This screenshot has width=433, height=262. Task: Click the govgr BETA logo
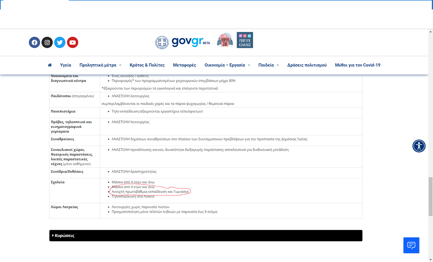pos(191,42)
